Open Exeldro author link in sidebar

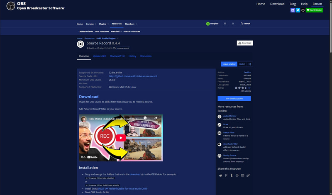coord(247,73)
